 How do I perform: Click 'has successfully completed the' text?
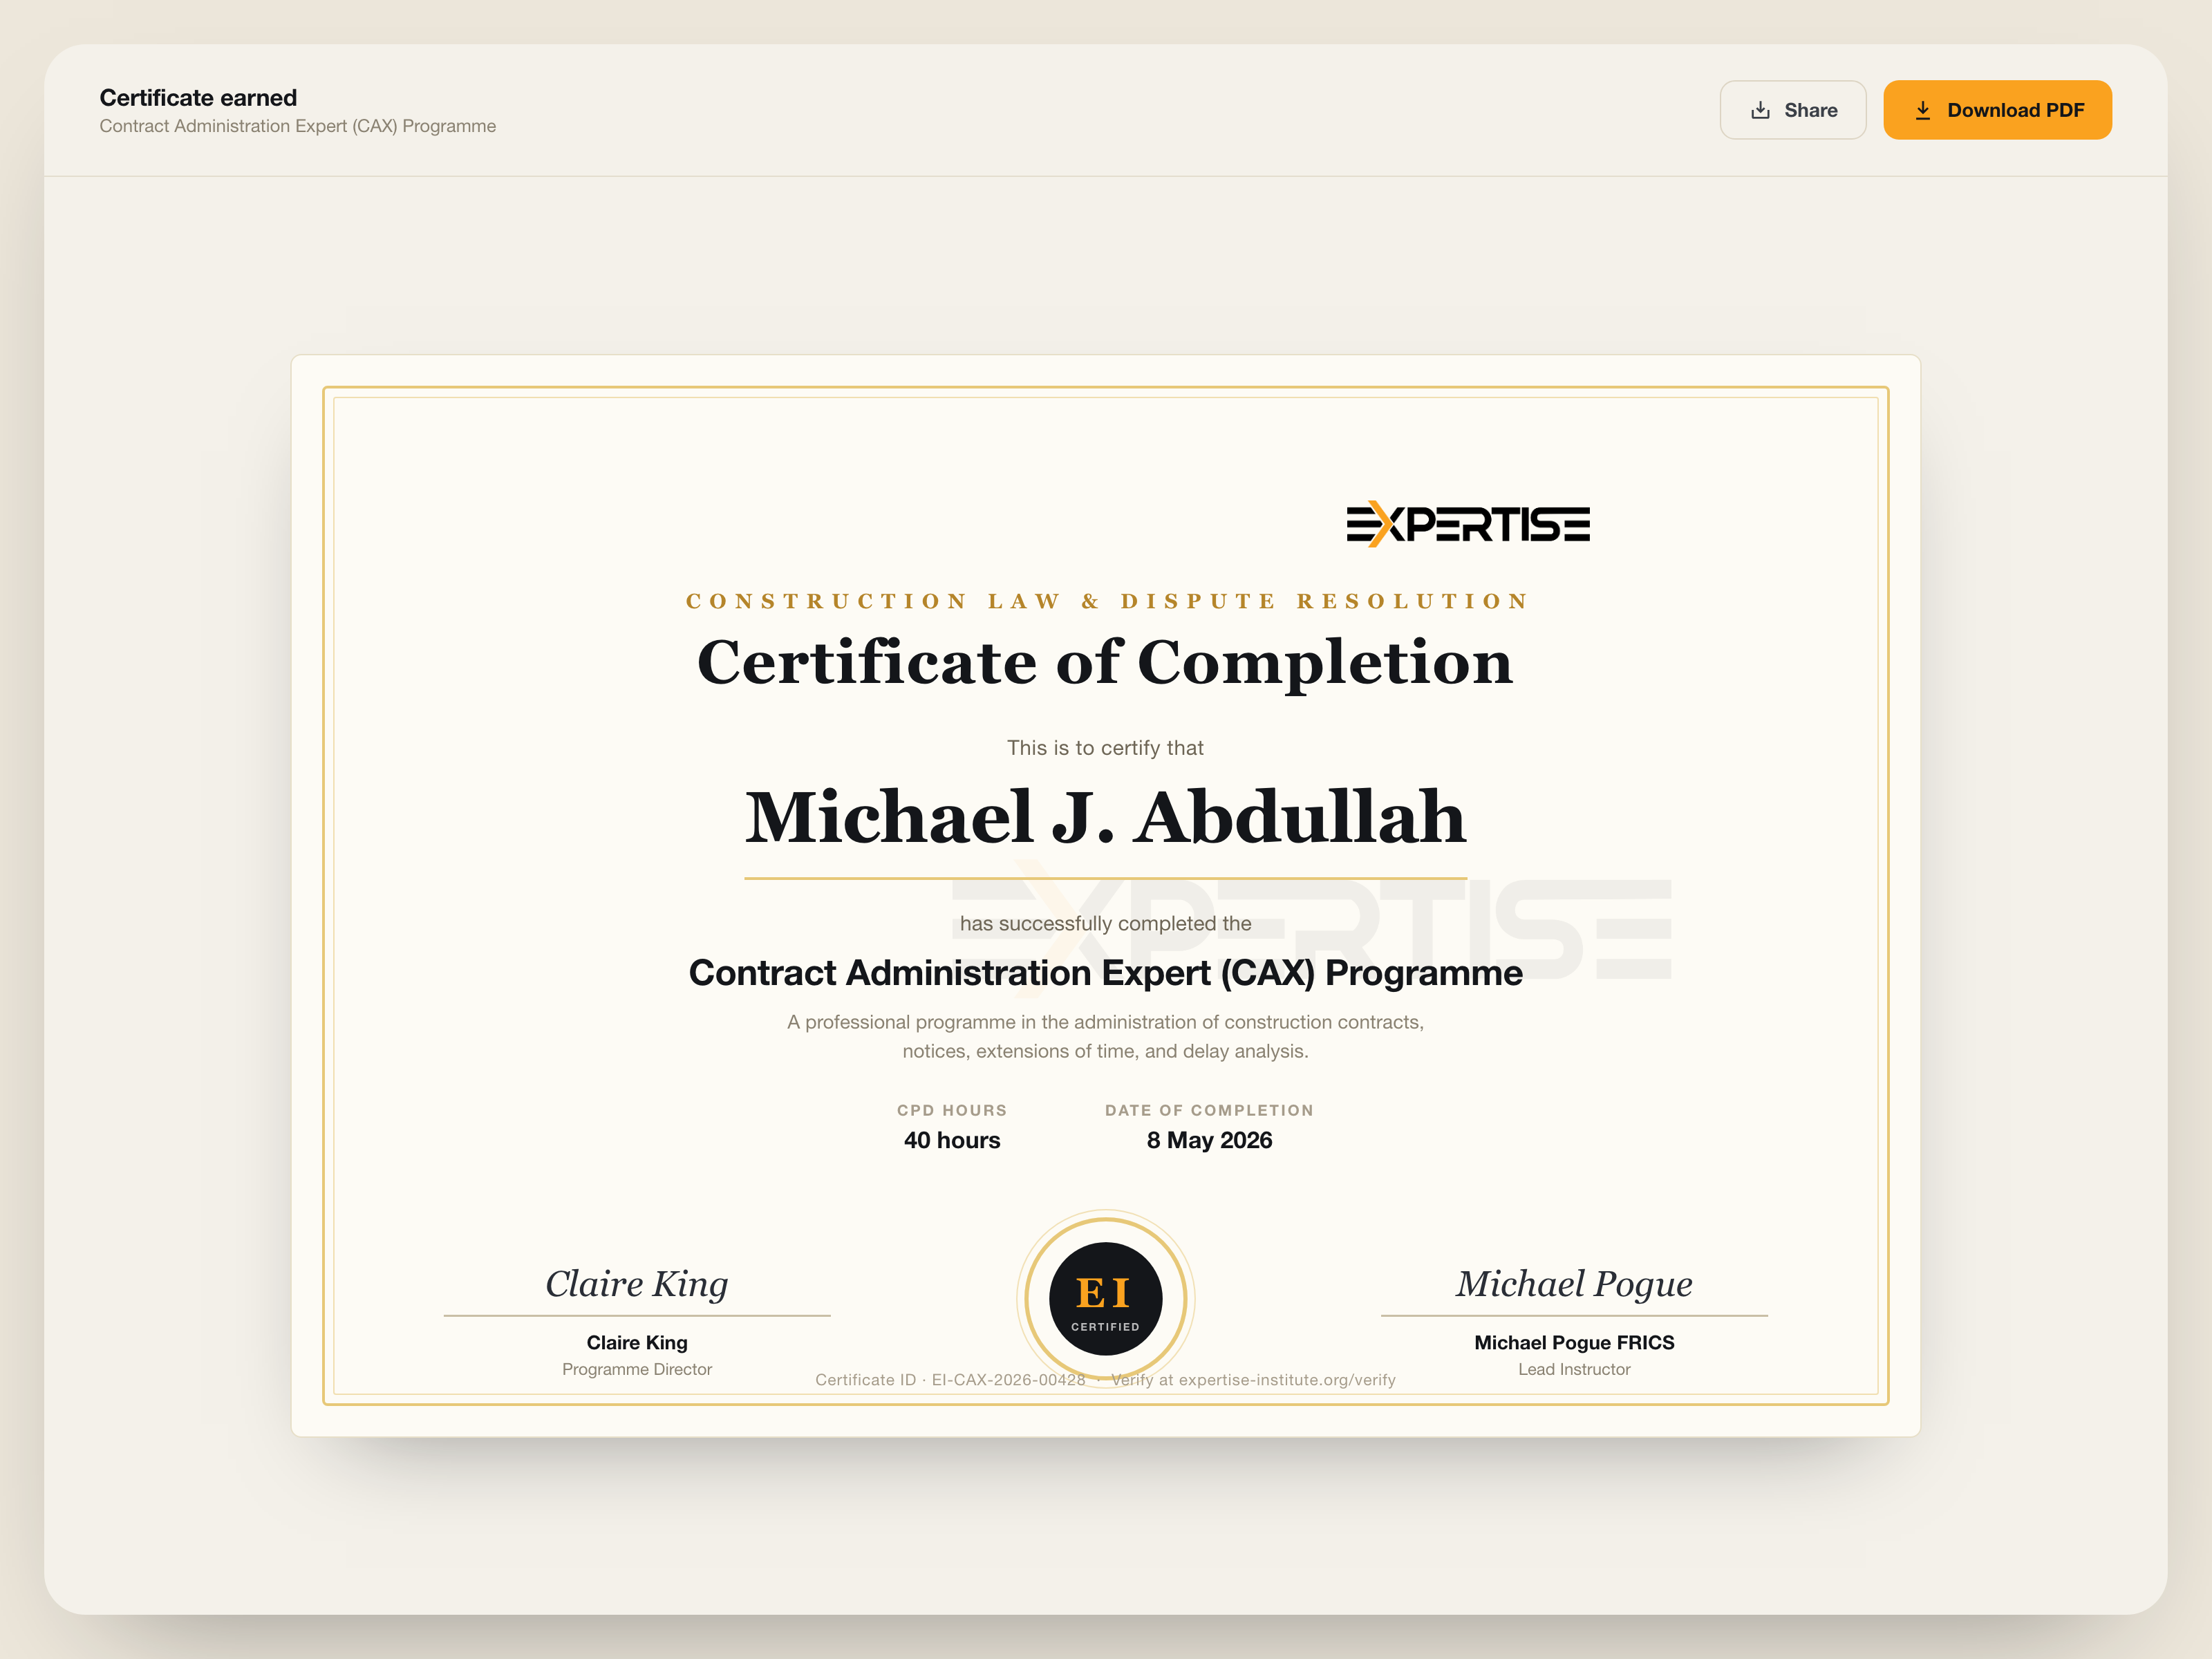(x=1105, y=924)
